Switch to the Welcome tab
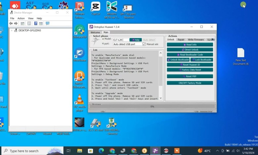The height and width of the screenshot is (155, 258). click(95, 32)
